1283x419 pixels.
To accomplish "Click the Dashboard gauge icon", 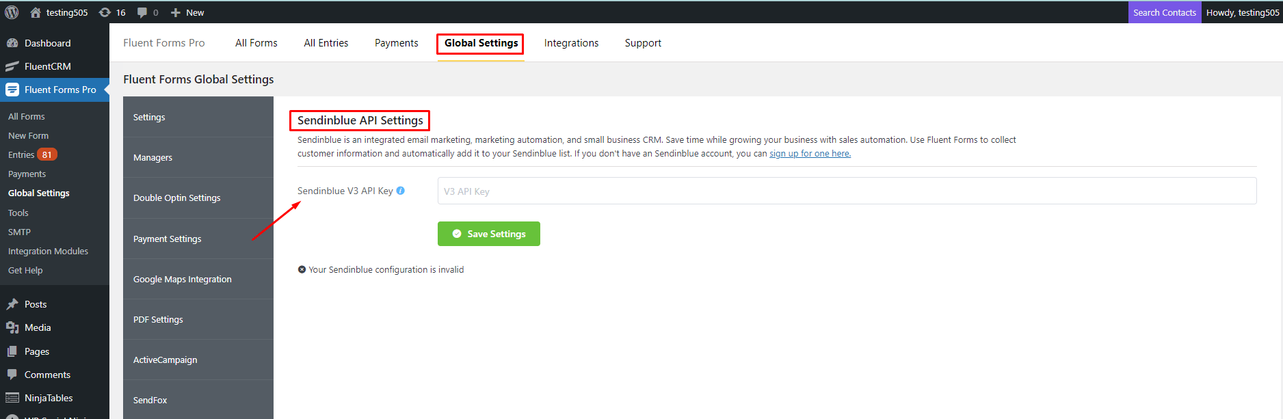I will [12, 43].
